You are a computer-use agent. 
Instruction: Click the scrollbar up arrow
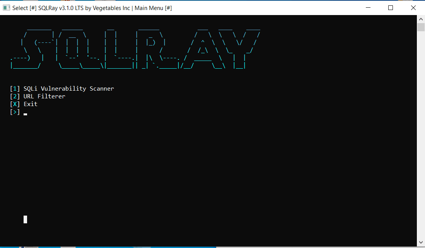coord(421,19)
